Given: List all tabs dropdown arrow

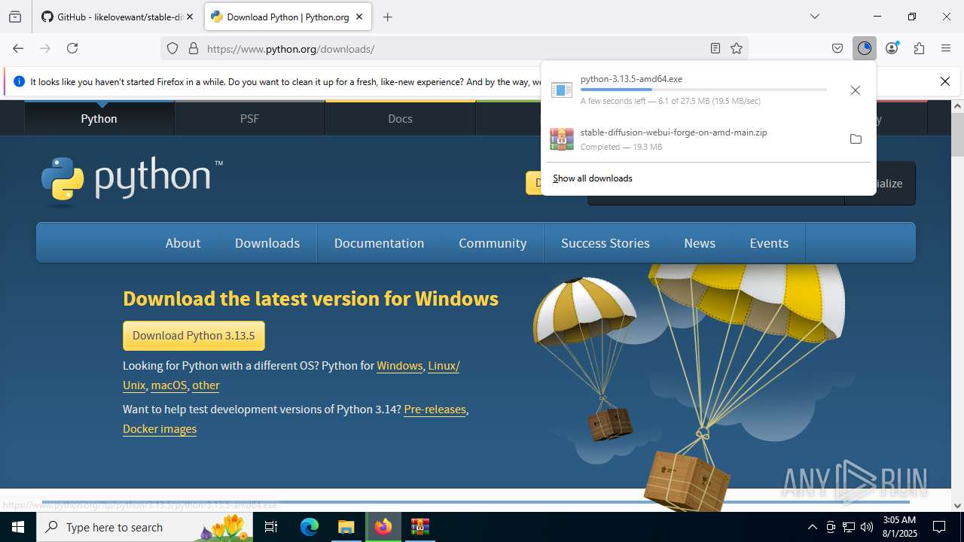Looking at the screenshot, I should pyautogui.click(x=815, y=17).
